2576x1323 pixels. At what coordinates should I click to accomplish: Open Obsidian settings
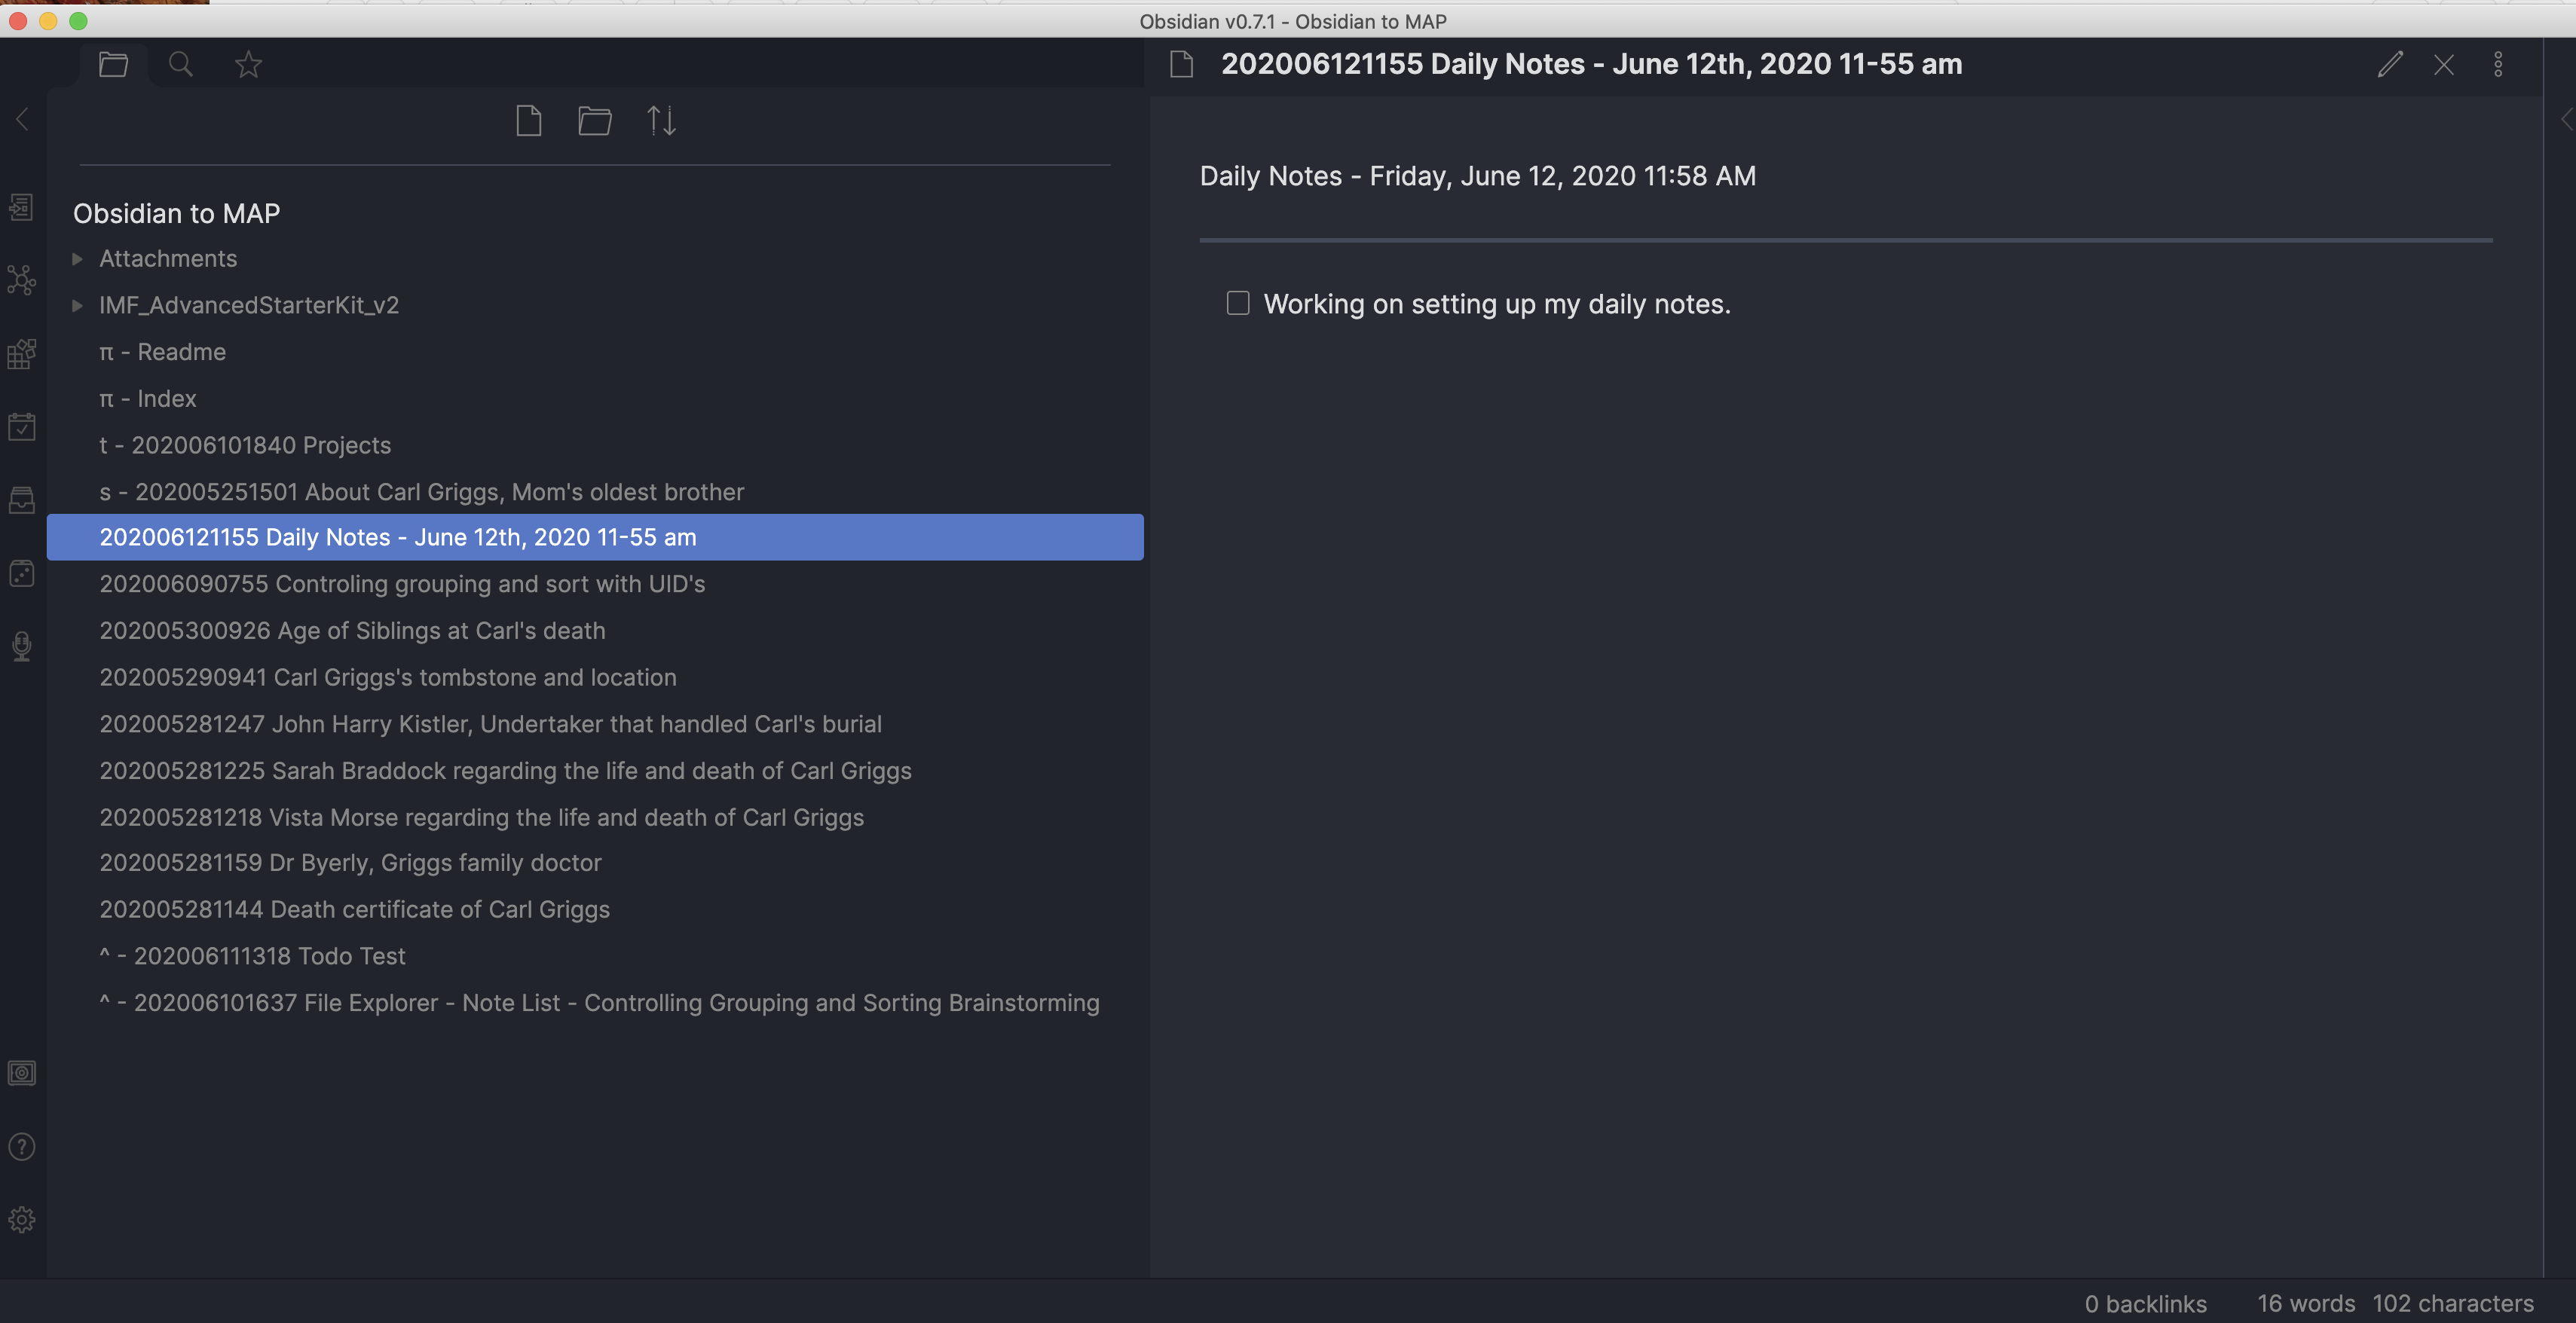tap(21, 1219)
